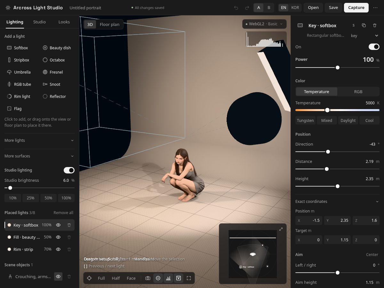Add a Beauty dish light
Screen dimensions: 384x288
[x=57, y=48]
